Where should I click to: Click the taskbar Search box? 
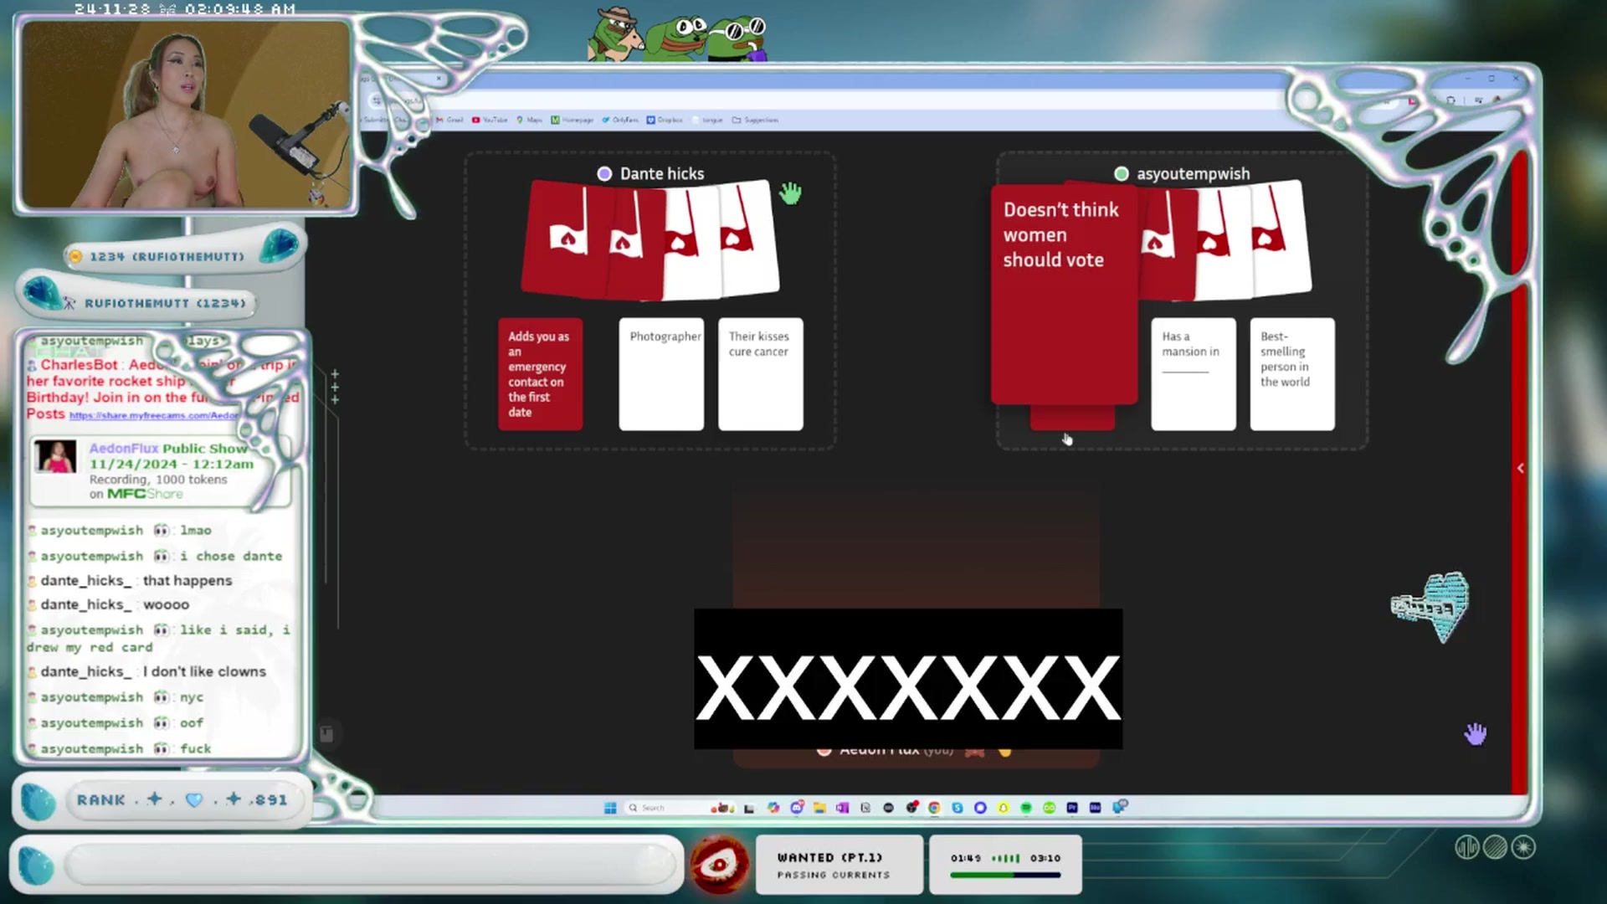[x=680, y=808]
